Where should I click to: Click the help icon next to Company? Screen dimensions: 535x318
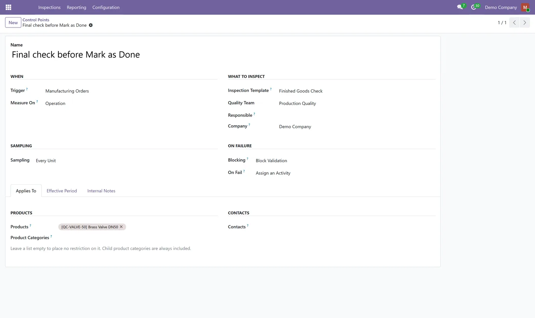[249, 125]
